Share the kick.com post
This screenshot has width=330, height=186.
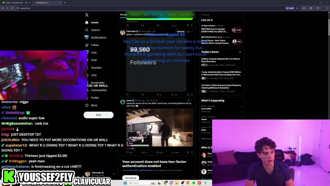192,25
